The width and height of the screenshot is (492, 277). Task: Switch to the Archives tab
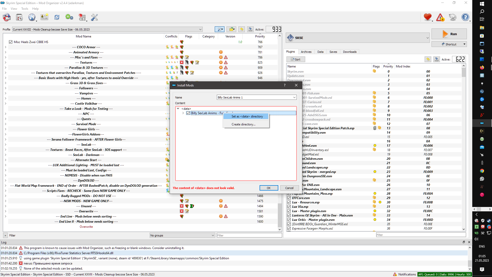[x=306, y=52]
